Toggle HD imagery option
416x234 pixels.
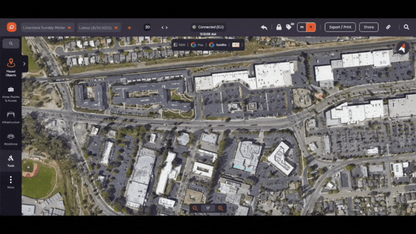(235, 45)
